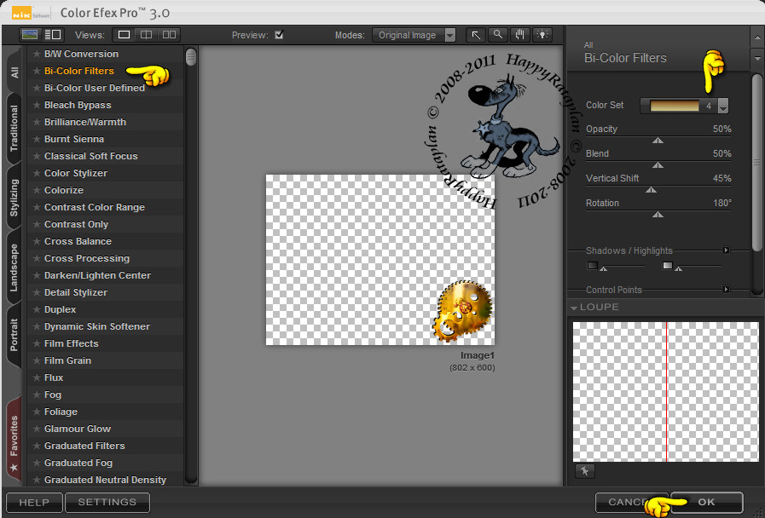
Task: Collapse the LOUPE panel
Action: point(574,308)
